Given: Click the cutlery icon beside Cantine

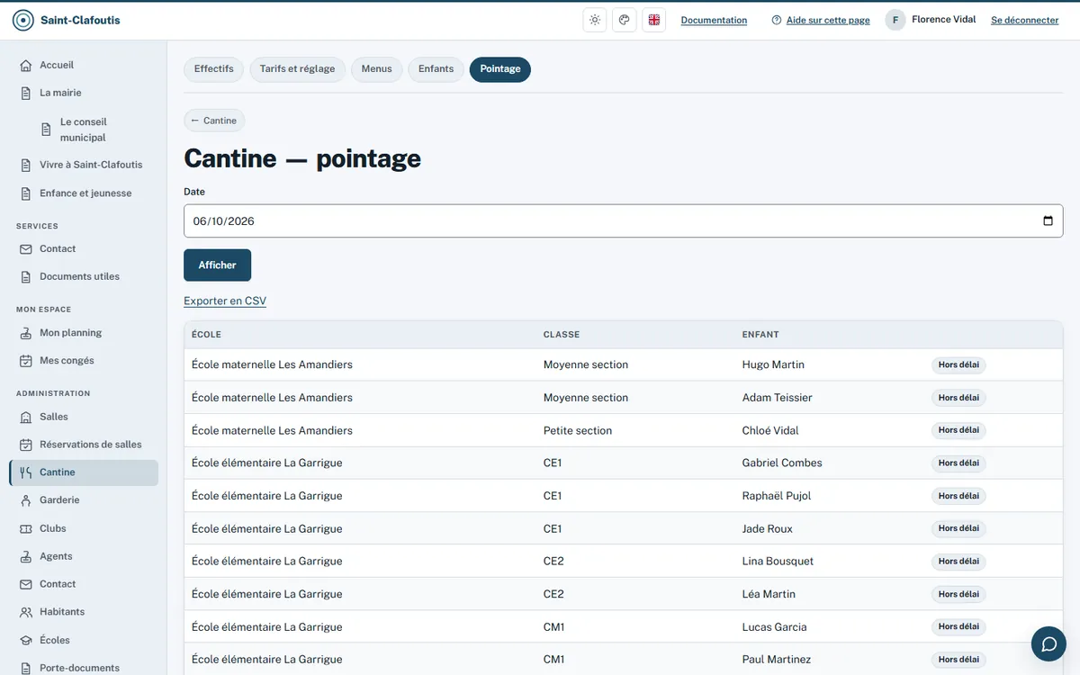Looking at the screenshot, I should pyautogui.click(x=26, y=472).
